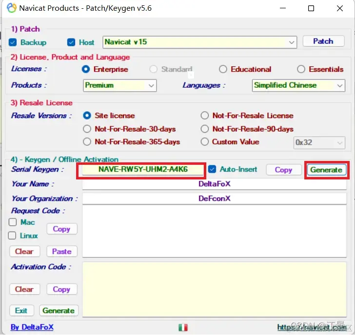The height and width of the screenshot is (335, 355).
Task: Open the Navicat v15 version dropdown
Action: tap(200, 42)
